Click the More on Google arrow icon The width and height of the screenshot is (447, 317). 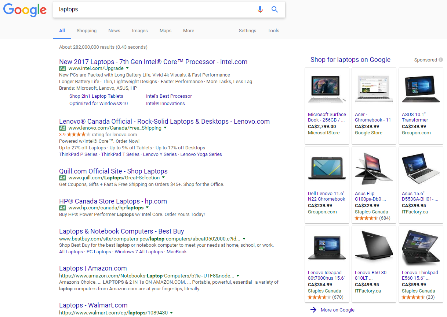[313, 310]
